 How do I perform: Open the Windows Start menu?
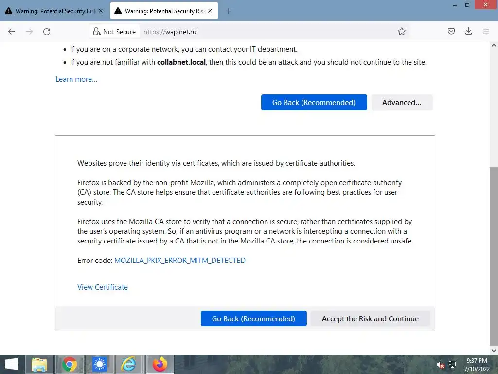12,364
